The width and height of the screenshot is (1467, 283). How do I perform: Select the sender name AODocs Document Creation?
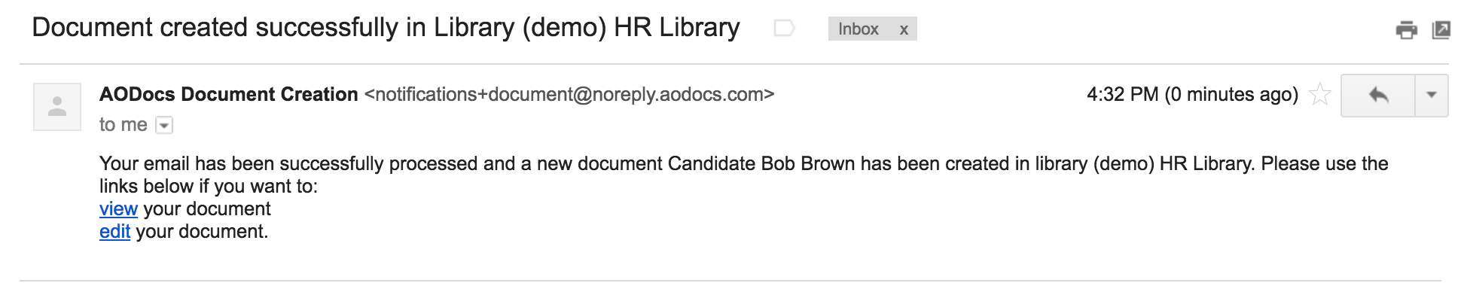[228, 94]
